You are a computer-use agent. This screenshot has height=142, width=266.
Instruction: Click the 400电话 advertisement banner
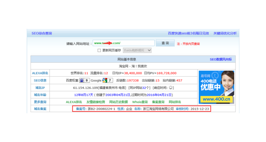click(216, 87)
